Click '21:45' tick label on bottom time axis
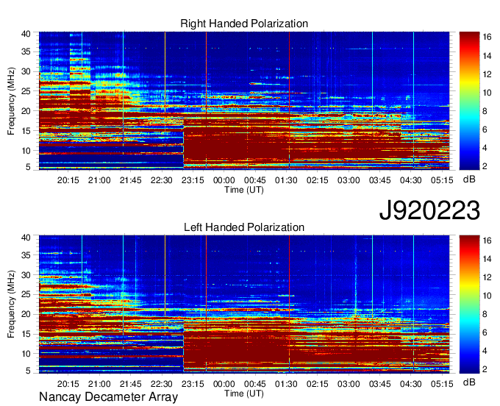The height and width of the screenshot is (406, 500). (x=130, y=384)
